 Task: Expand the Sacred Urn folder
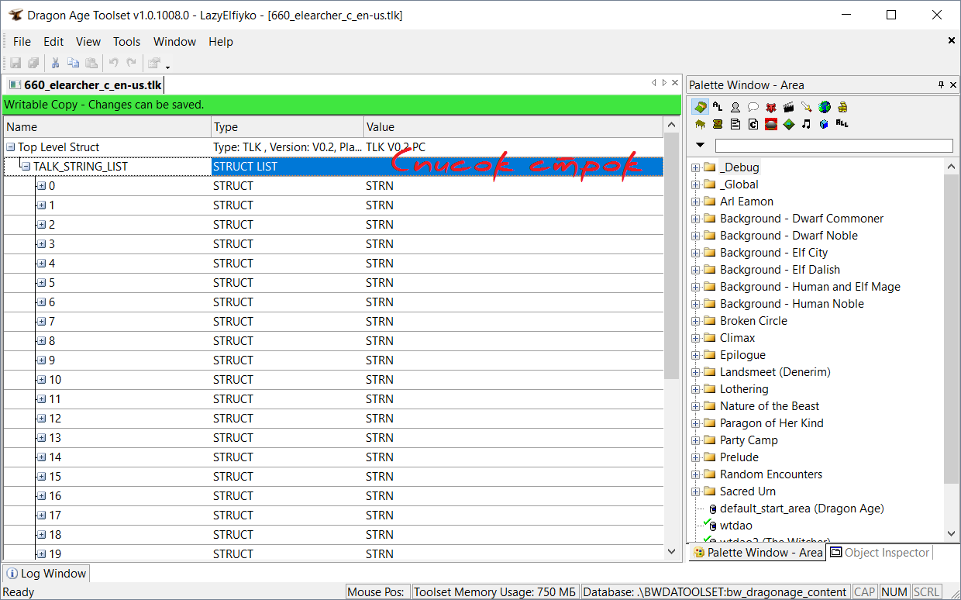[x=696, y=491]
